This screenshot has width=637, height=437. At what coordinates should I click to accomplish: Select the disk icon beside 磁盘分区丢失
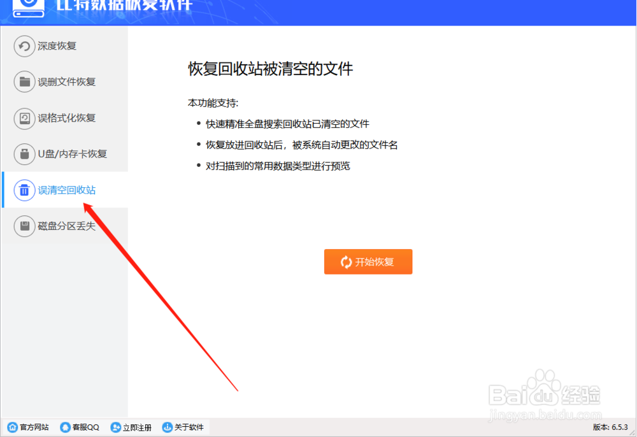(x=24, y=226)
